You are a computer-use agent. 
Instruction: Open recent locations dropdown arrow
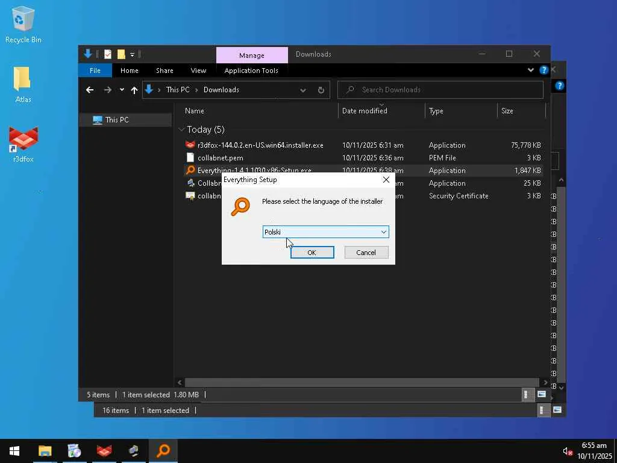pyautogui.click(x=122, y=90)
